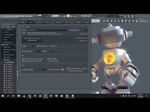
Task: Click the metronome icon in toolbar
Action: point(61,16)
